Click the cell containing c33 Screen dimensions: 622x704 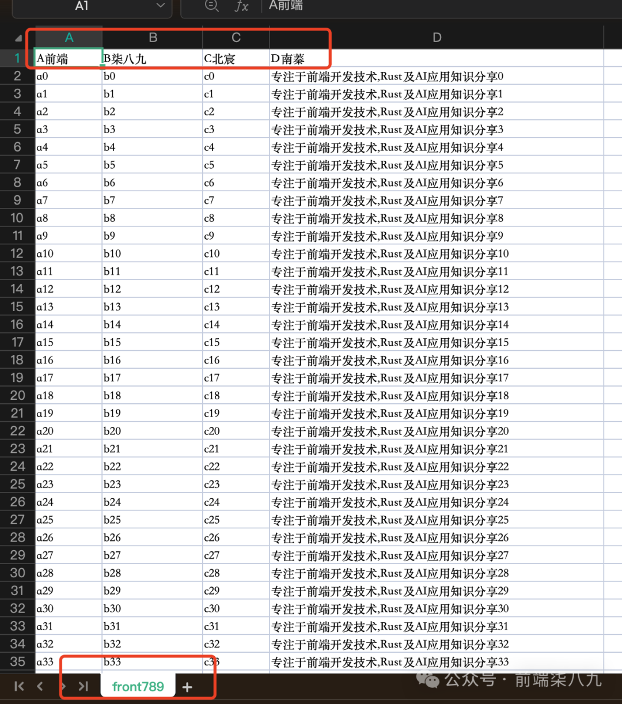point(235,661)
